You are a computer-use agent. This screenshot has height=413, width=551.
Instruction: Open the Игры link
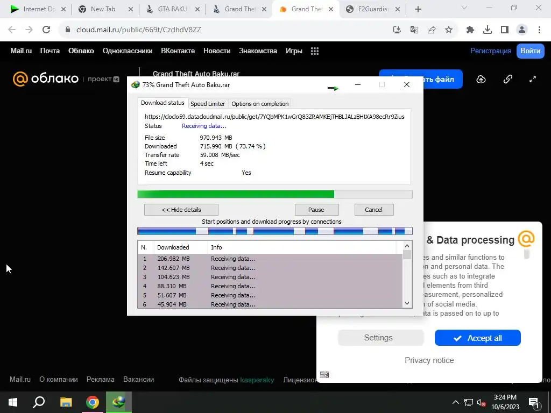coord(294,51)
